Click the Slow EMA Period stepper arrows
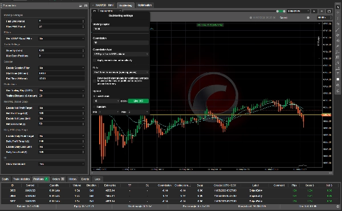Image resolution: width=342 pixels, height=211 pixels. click(x=83, y=27)
